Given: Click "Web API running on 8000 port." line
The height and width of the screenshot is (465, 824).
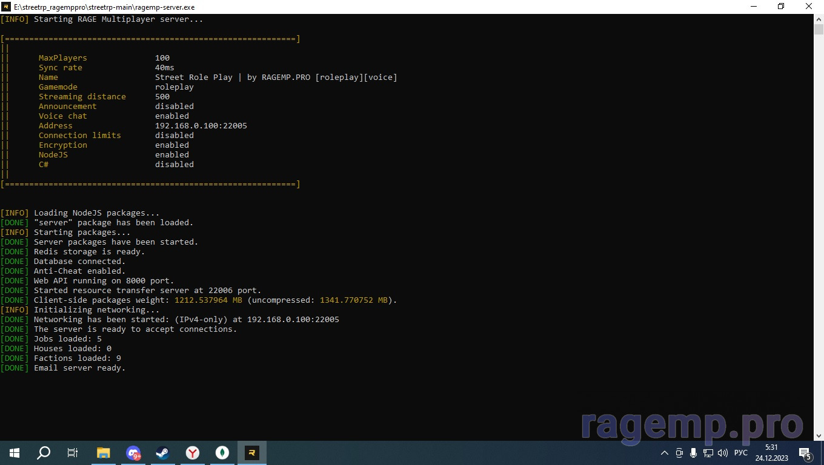Looking at the screenshot, I should tap(87, 281).
